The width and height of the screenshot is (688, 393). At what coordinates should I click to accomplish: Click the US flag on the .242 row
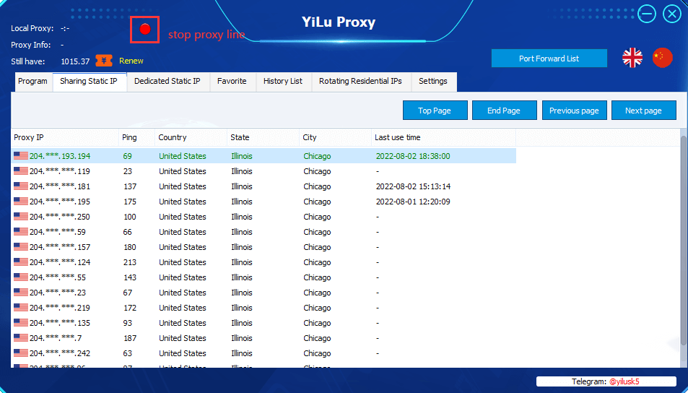21,353
